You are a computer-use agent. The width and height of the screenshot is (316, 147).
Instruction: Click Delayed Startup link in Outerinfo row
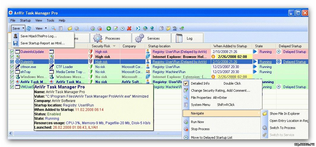click(x=294, y=62)
